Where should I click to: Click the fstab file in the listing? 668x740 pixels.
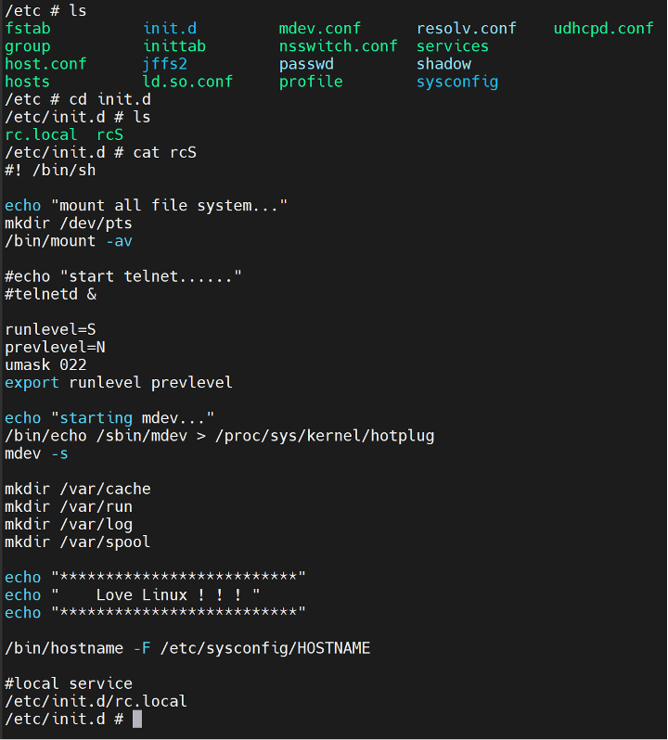[28, 28]
